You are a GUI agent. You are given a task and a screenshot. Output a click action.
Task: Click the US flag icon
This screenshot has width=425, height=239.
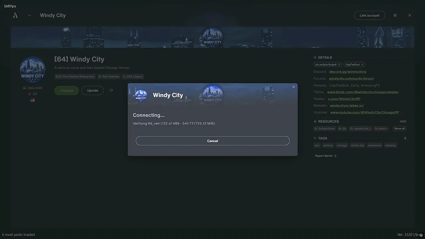click(33, 100)
